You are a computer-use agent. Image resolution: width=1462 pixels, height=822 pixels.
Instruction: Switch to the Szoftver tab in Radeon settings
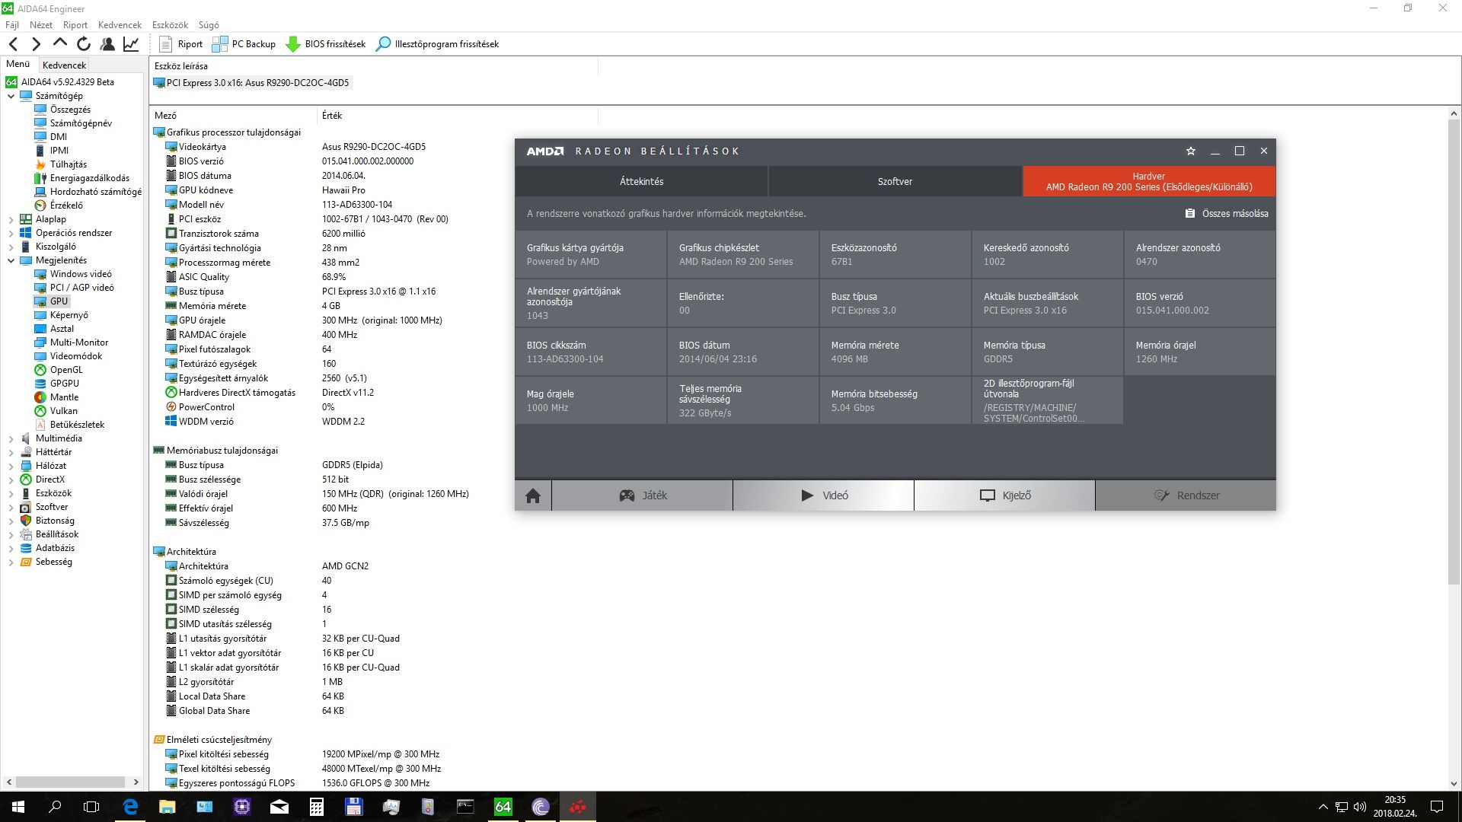coord(895,181)
